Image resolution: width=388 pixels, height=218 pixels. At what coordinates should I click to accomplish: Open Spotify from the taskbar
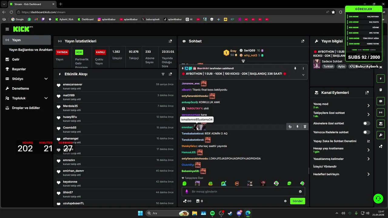pos(212,213)
